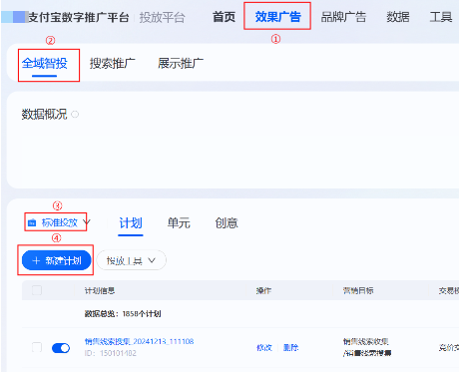Click 修改 link for plan 150101402
Viewport: 459px width, 372px height.
[264, 348]
